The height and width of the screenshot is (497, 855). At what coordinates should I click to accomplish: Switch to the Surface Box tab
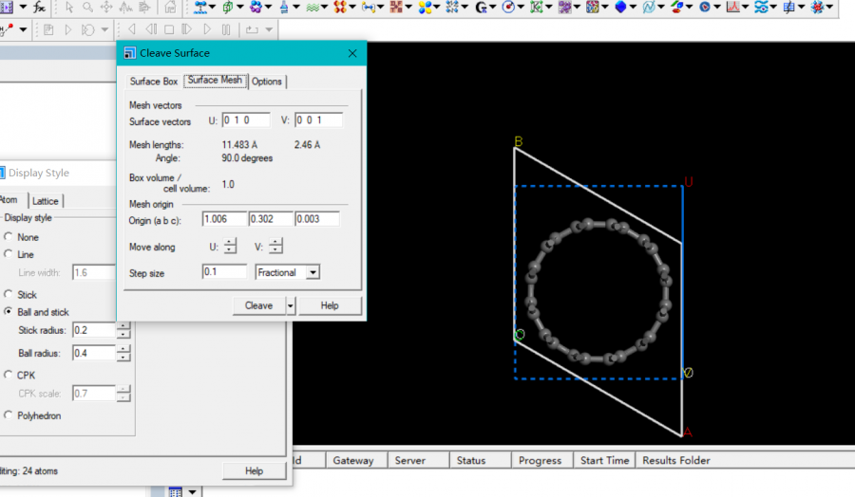pos(154,82)
